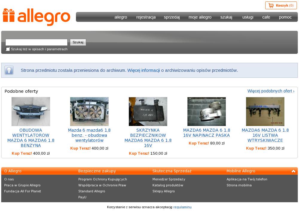Open the injector rail photo thumbnail

[265, 112]
